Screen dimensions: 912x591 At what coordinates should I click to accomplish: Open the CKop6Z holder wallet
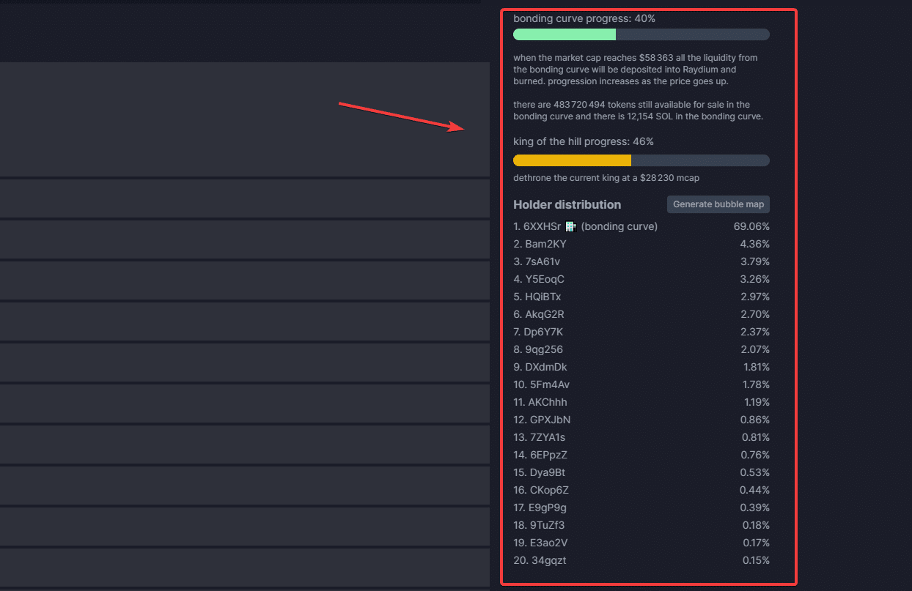point(549,490)
